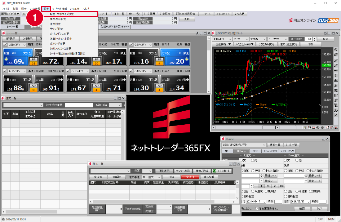The image size is (341, 222).
Task: Select 指値 radio under Done注文
Action: (285, 171)
